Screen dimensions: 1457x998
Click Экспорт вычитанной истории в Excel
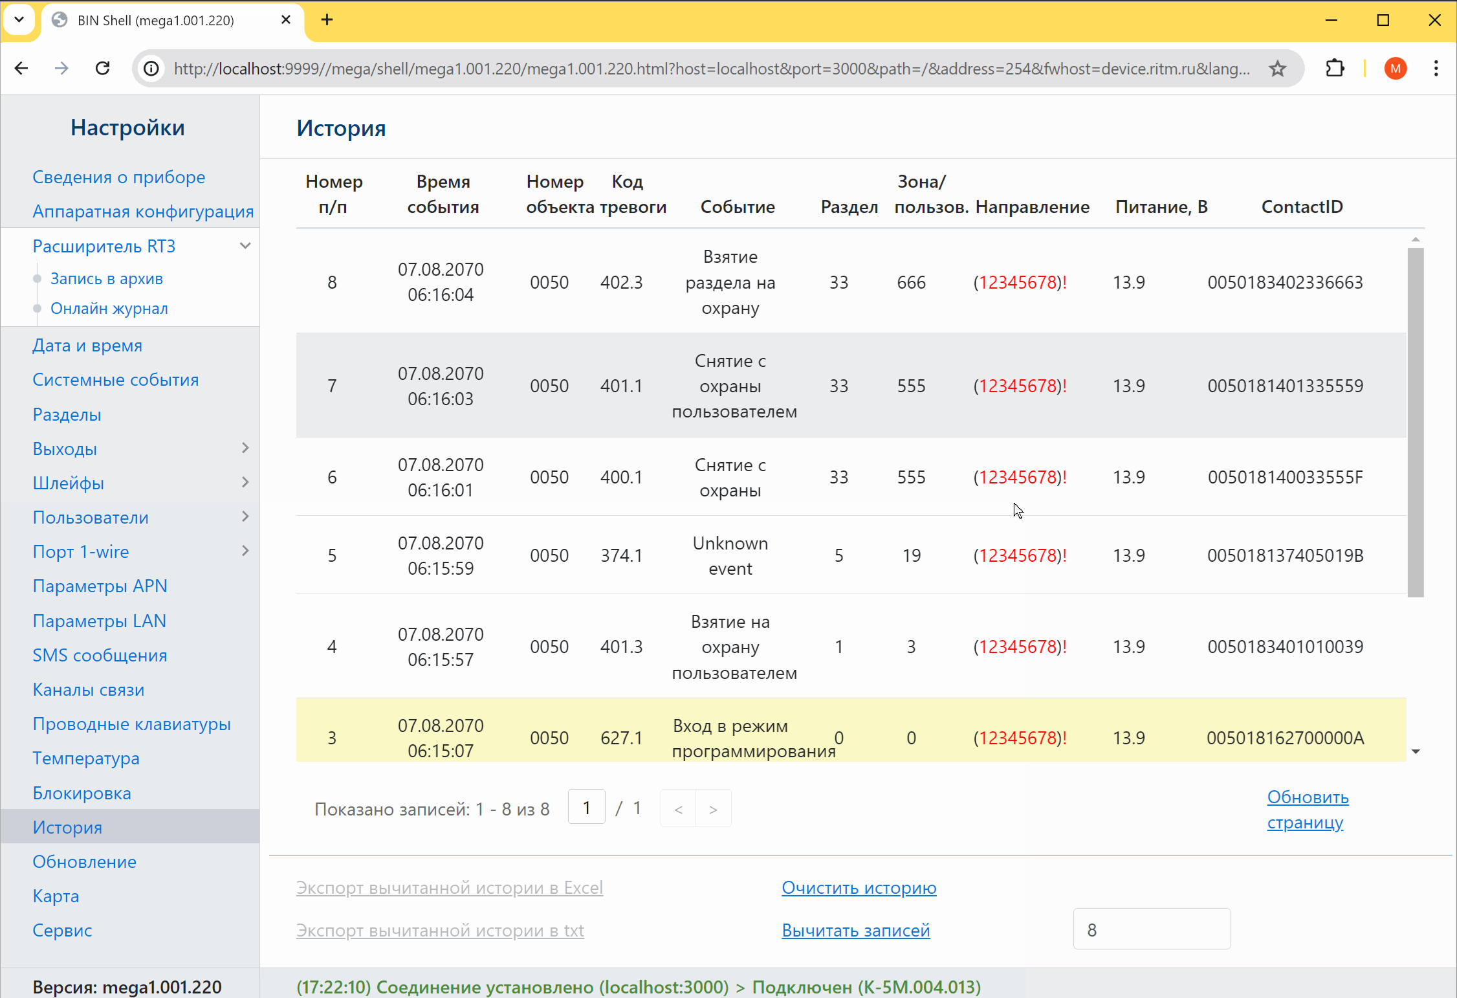pyautogui.click(x=450, y=887)
